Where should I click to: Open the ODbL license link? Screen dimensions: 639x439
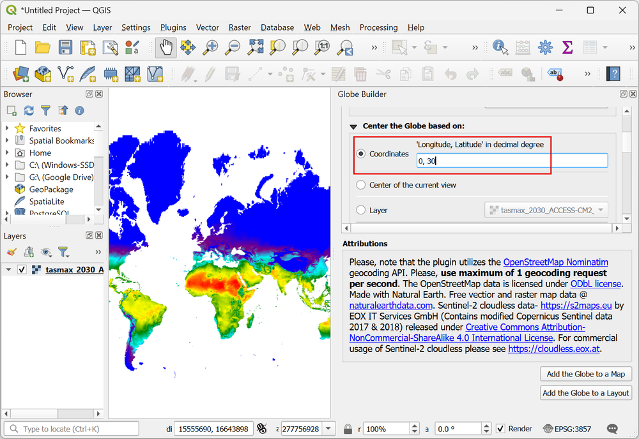pyautogui.click(x=596, y=283)
